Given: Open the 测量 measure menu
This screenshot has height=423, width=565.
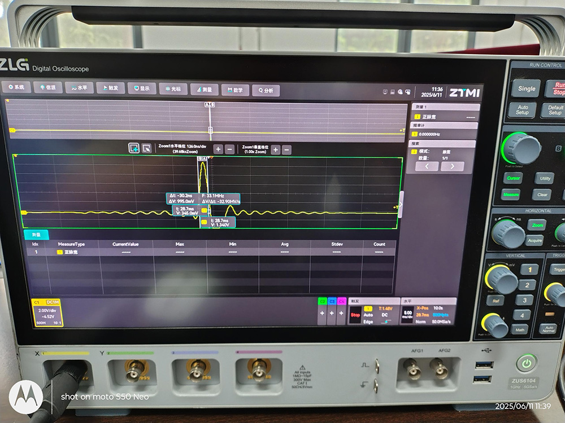Looking at the screenshot, I should tap(204, 89).
